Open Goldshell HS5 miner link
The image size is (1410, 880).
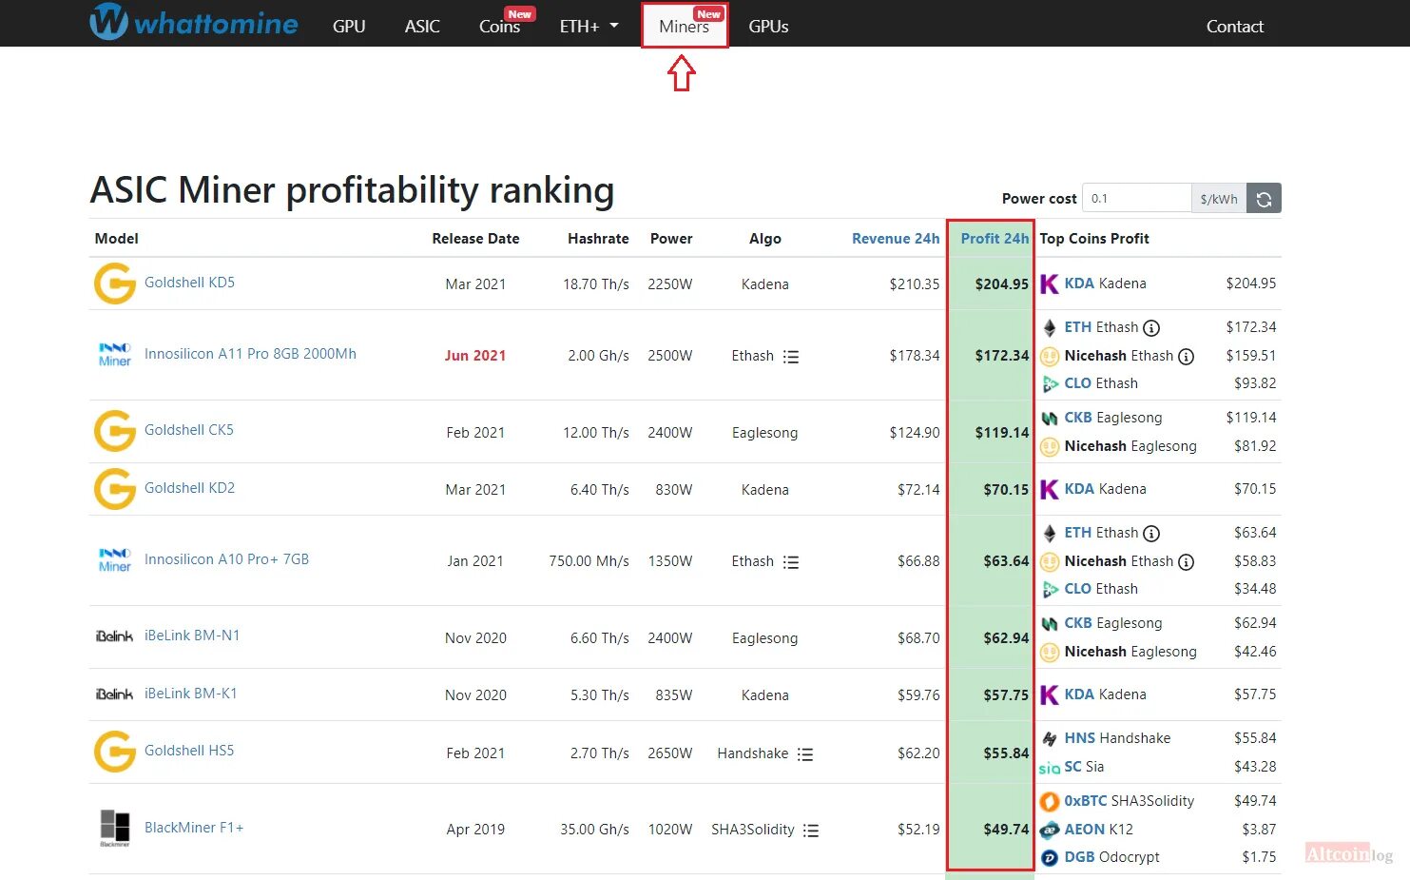(x=189, y=751)
